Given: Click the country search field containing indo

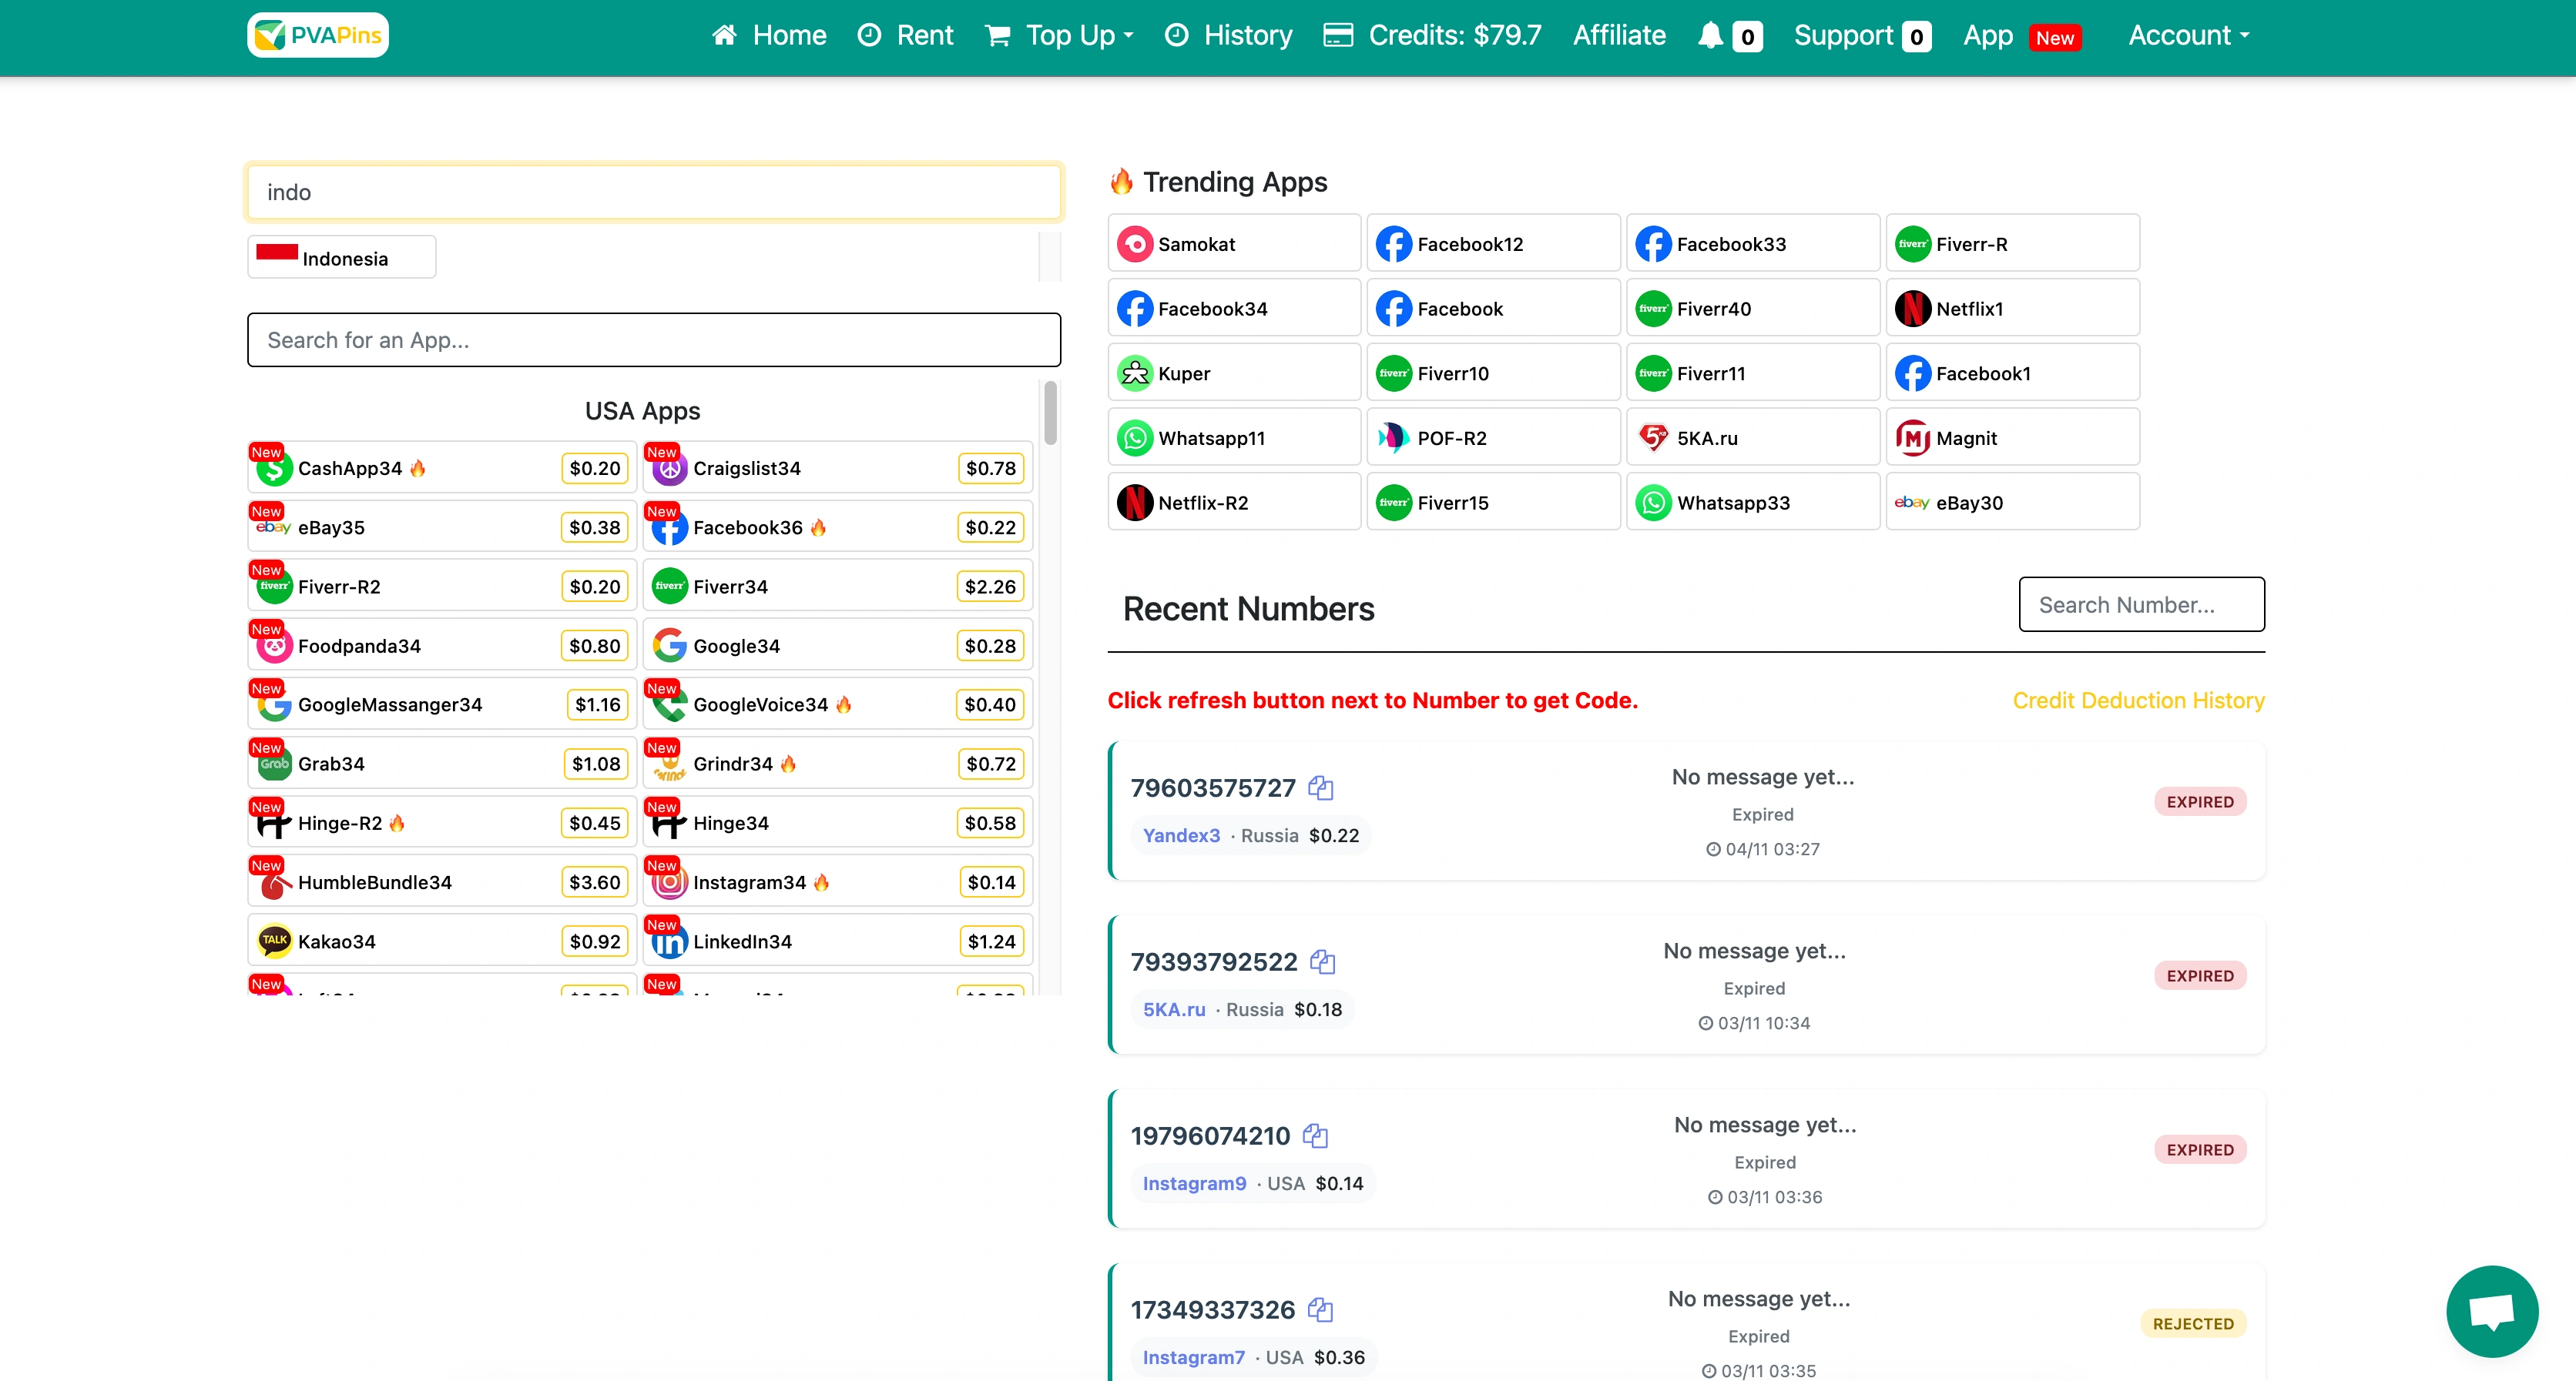Looking at the screenshot, I should [x=654, y=192].
